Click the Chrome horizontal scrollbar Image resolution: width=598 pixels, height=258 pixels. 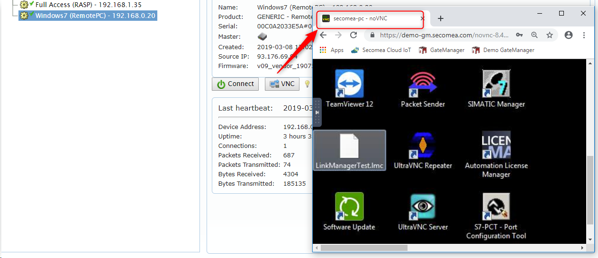(x=364, y=248)
